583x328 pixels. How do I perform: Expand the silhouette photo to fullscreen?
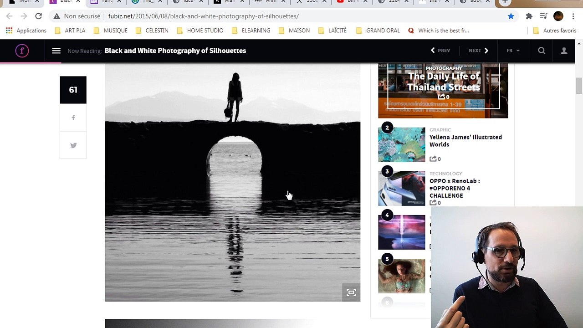pos(351,292)
